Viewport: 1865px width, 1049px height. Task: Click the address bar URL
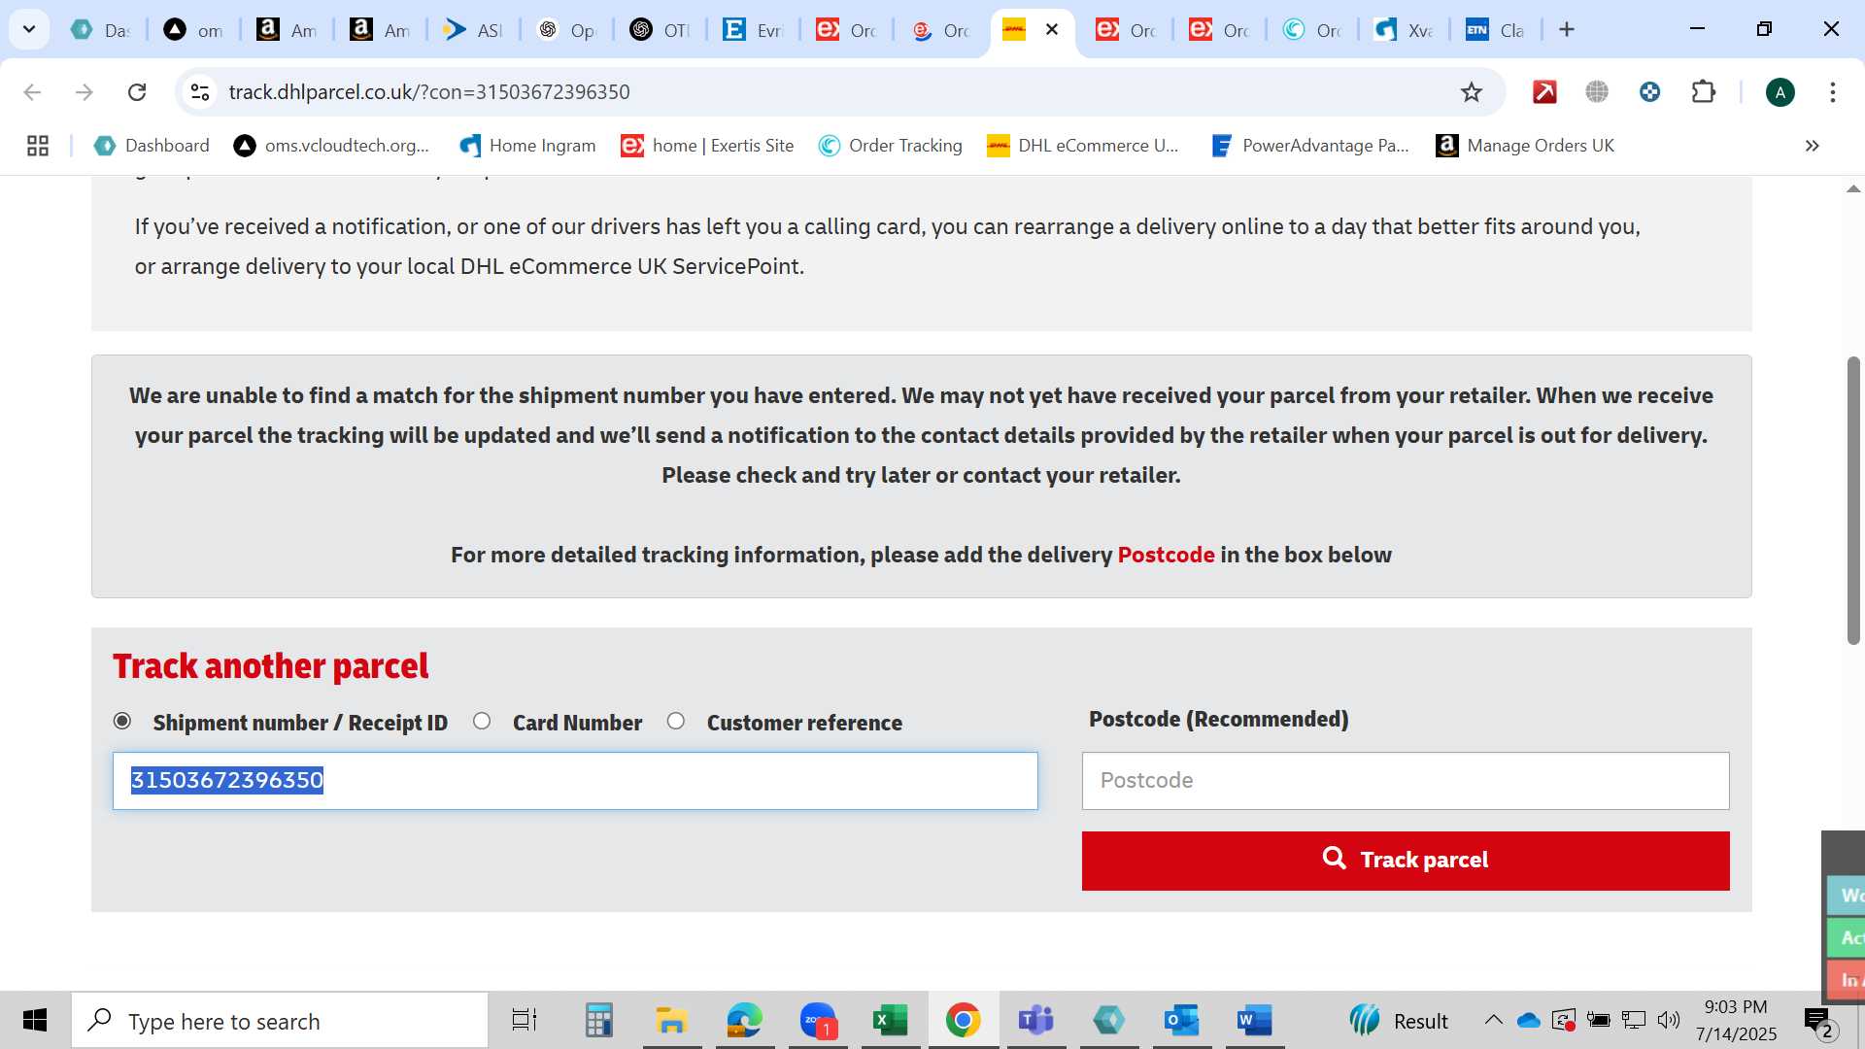pyautogui.click(x=429, y=92)
